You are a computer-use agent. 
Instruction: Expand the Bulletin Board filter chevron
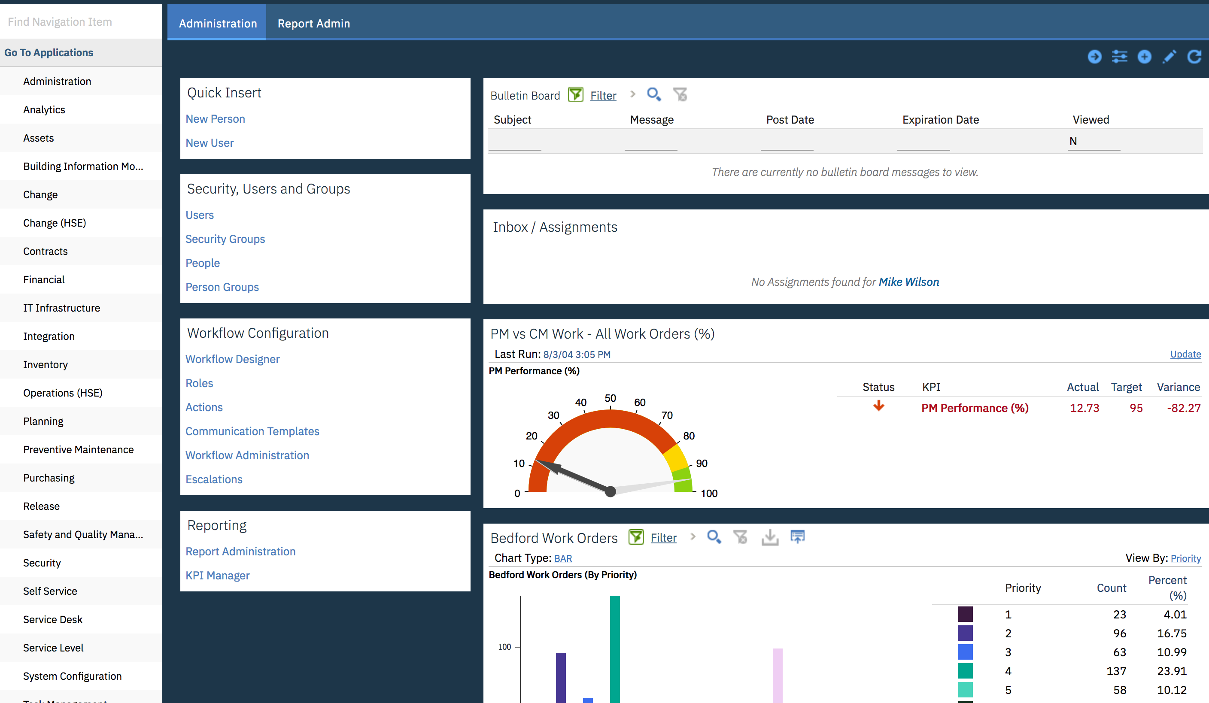point(632,94)
